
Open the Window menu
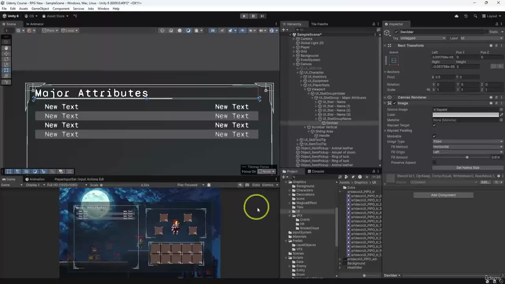(x=103, y=9)
